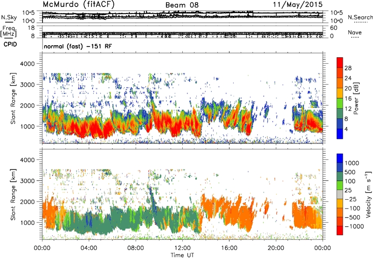Click the '16:00' time axis label

pos(229,248)
